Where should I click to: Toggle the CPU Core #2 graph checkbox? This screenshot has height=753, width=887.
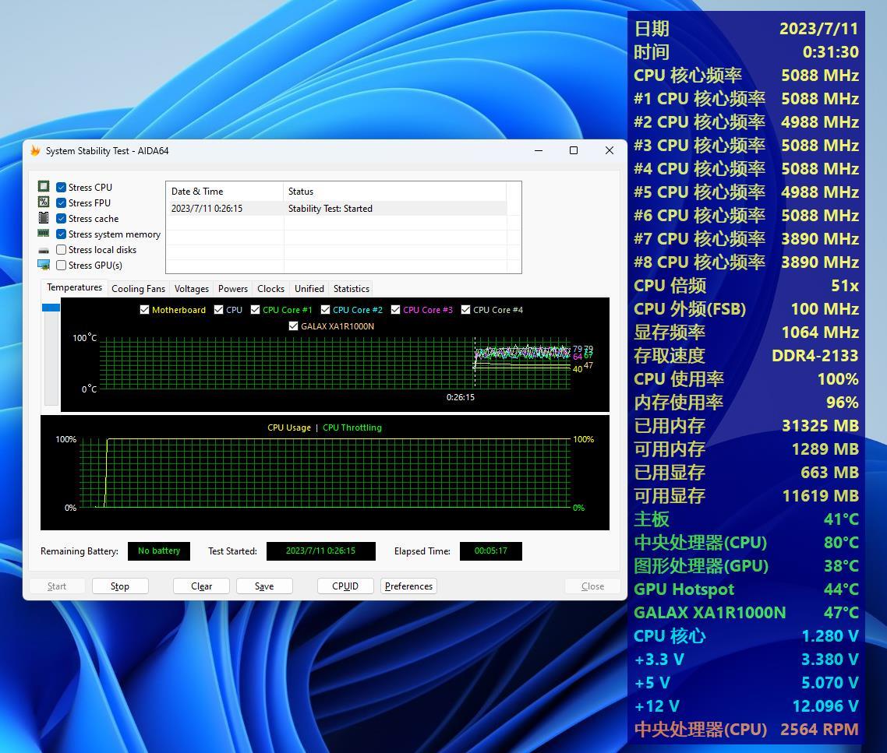pos(325,310)
